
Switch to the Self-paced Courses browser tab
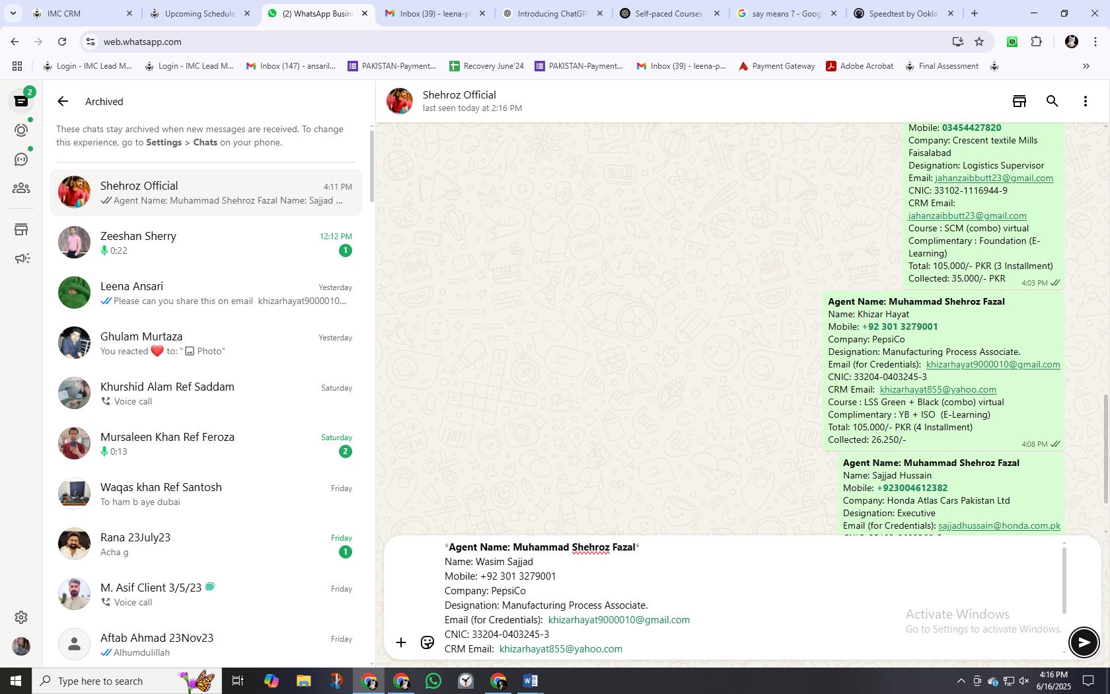tap(669, 13)
